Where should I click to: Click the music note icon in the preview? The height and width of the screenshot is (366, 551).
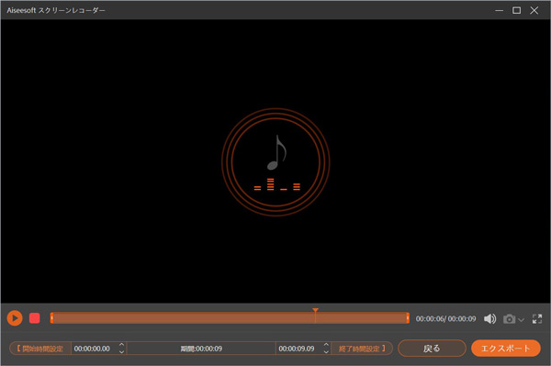click(x=277, y=152)
